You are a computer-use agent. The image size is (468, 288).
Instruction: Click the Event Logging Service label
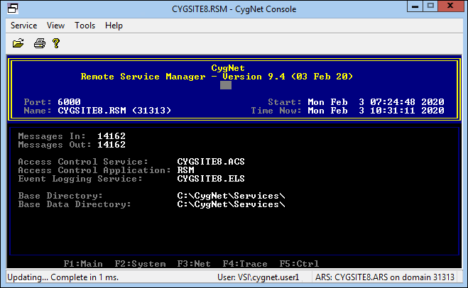(x=80, y=179)
